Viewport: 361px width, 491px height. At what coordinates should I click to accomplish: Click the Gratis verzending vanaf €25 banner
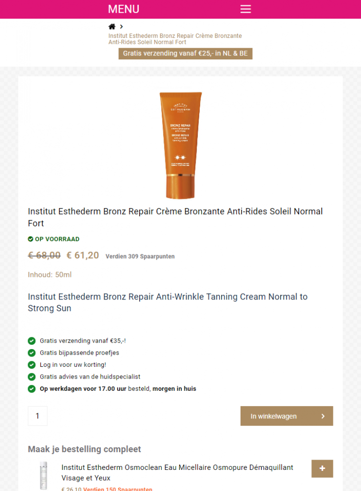[x=185, y=54]
